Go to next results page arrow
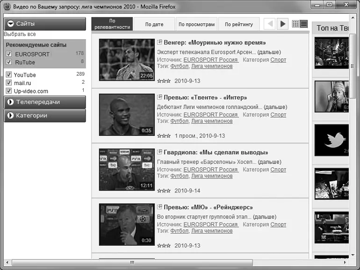 coord(283,24)
